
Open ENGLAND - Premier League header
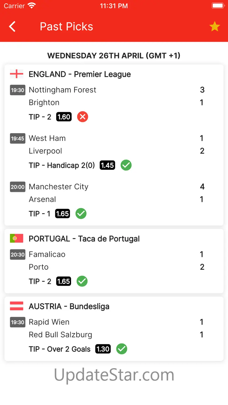point(80,74)
